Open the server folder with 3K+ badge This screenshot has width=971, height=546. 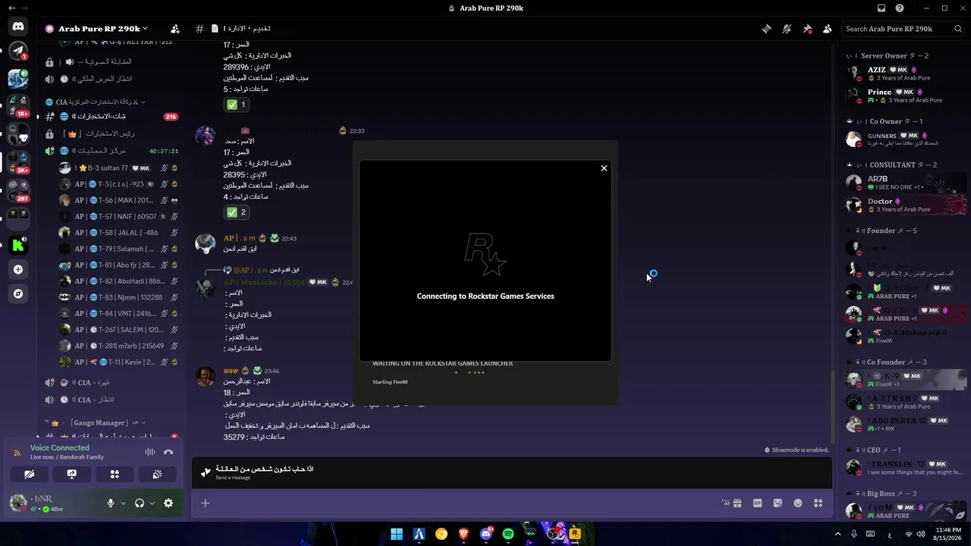18,161
